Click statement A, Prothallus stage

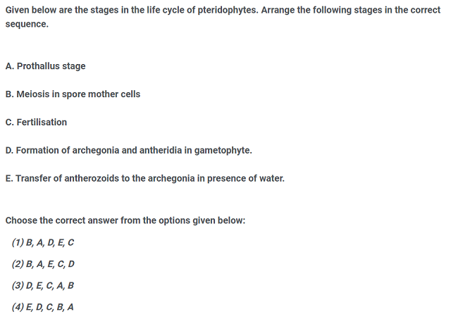tap(45, 66)
